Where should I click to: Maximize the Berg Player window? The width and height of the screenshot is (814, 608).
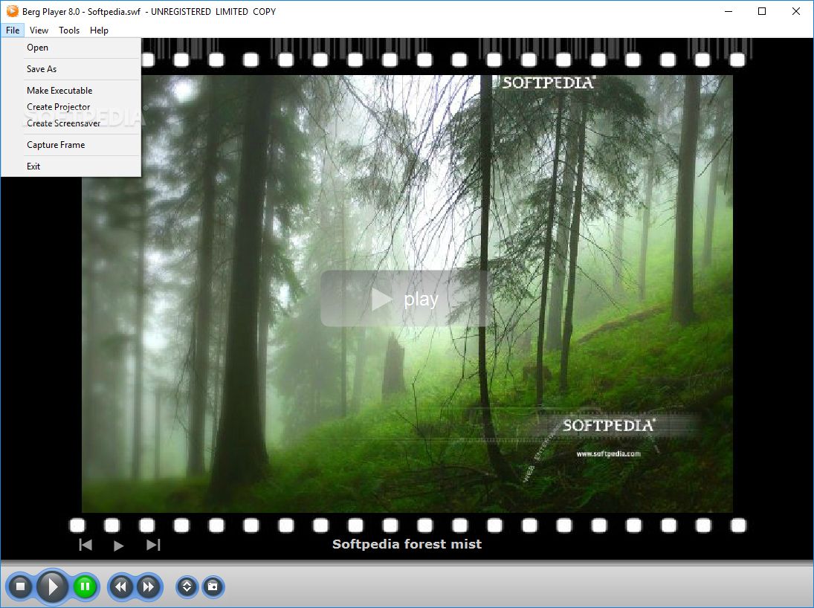tap(762, 11)
